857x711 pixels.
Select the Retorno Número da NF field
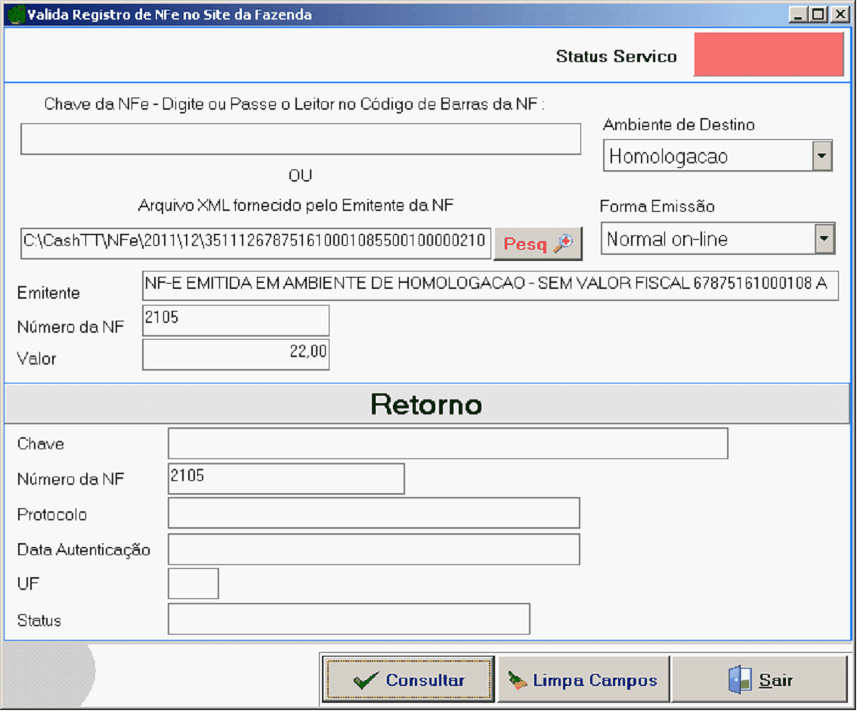(x=286, y=479)
